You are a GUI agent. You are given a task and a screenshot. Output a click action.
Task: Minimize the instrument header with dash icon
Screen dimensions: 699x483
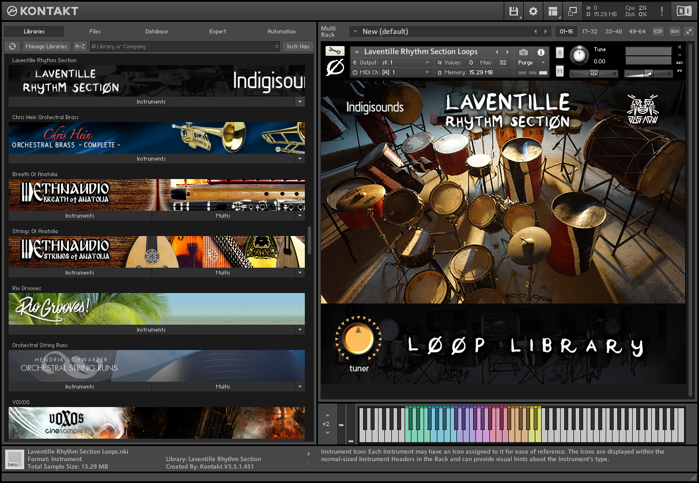[x=679, y=55]
